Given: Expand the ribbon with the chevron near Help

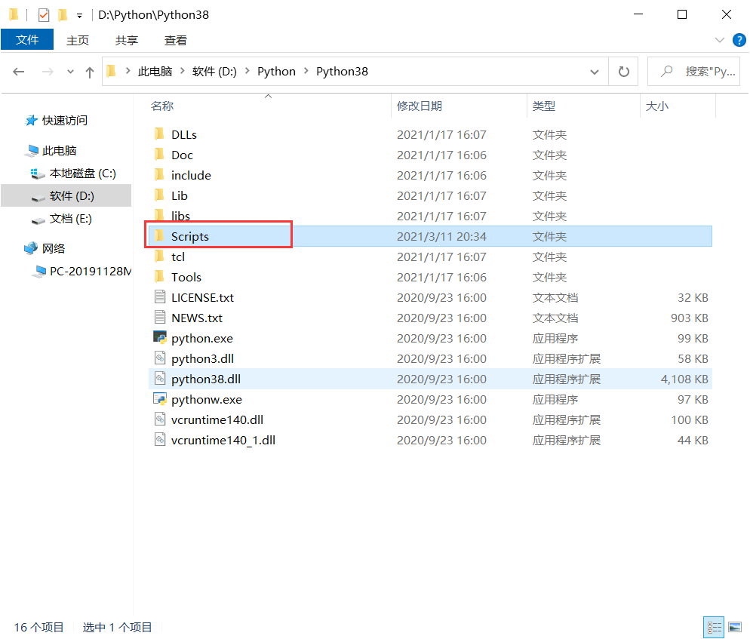Looking at the screenshot, I should click(x=719, y=40).
